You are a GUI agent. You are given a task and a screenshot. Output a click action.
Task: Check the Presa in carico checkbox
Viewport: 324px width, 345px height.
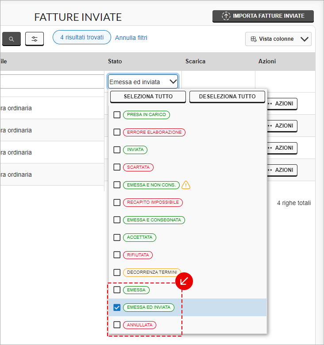[x=117, y=115]
